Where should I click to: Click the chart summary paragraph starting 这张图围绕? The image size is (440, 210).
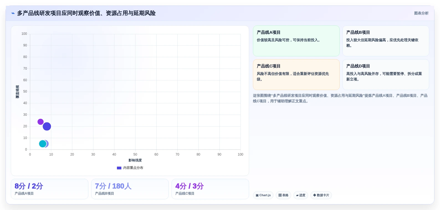pyautogui.click(x=340, y=98)
